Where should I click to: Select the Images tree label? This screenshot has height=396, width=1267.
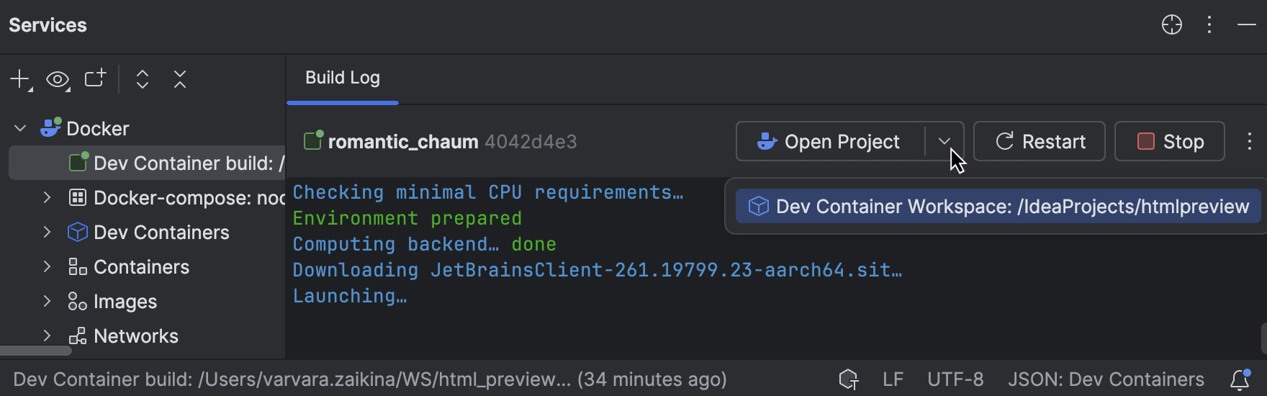125,301
